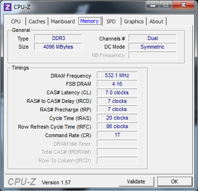Open the About tab
Viewport: 198px width, 191px height.
pyautogui.click(x=156, y=21)
